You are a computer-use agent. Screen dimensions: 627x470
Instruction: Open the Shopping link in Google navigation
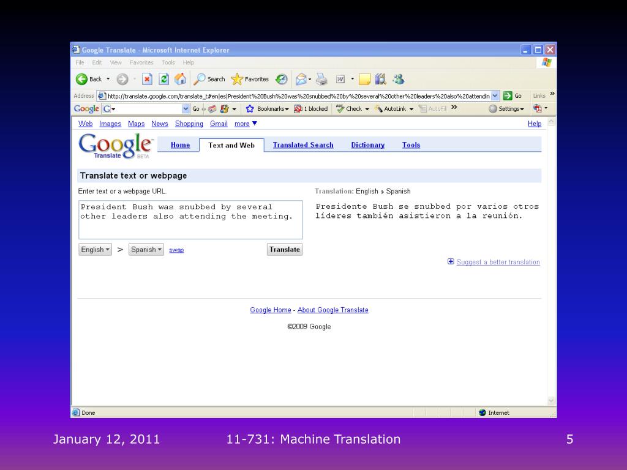click(189, 124)
